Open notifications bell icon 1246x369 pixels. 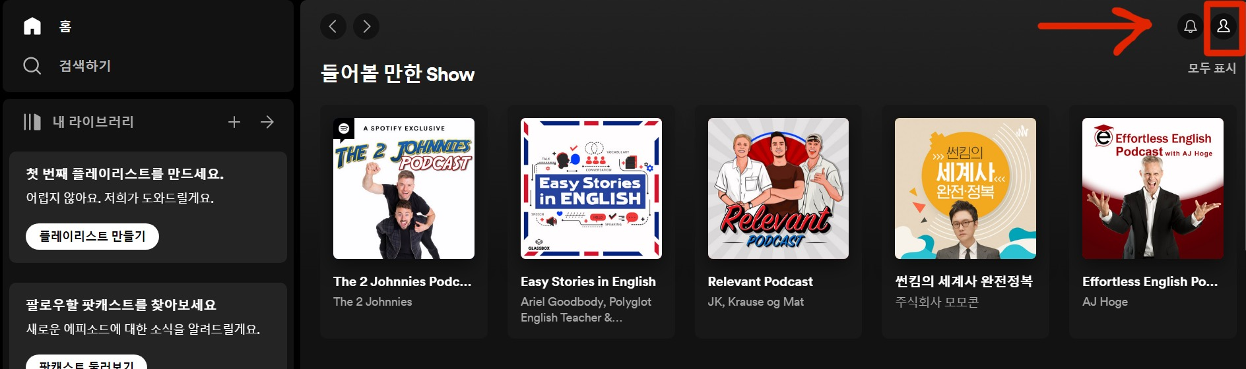tap(1191, 26)
